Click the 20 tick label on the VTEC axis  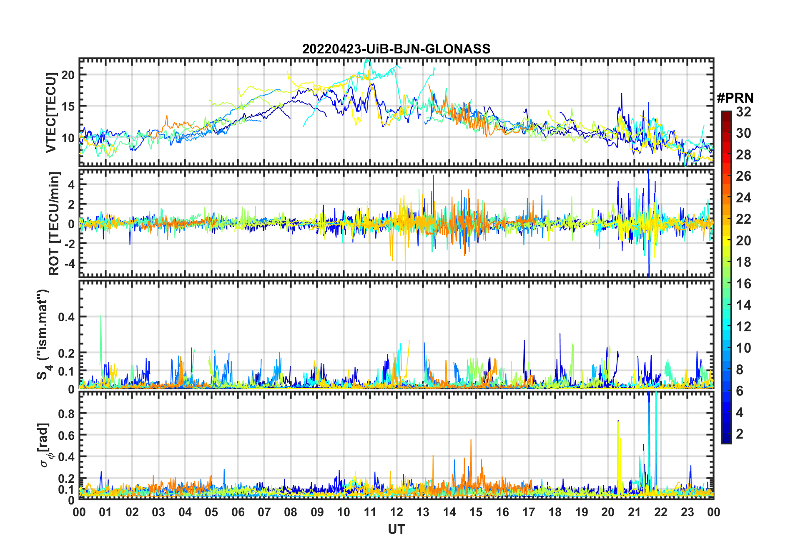pos(68,75)
